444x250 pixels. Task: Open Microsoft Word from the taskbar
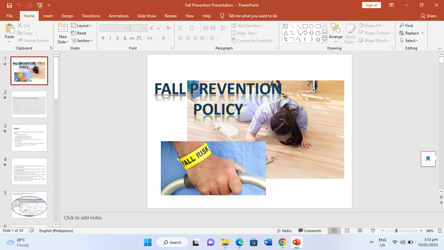click(268, 243)
